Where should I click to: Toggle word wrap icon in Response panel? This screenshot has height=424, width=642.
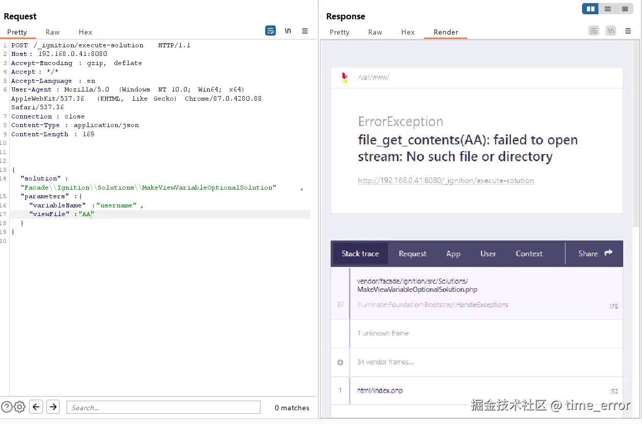coord(593,31)
